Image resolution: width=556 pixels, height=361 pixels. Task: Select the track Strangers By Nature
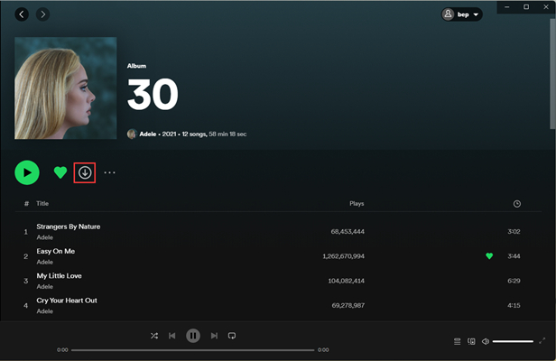point(69,227)
